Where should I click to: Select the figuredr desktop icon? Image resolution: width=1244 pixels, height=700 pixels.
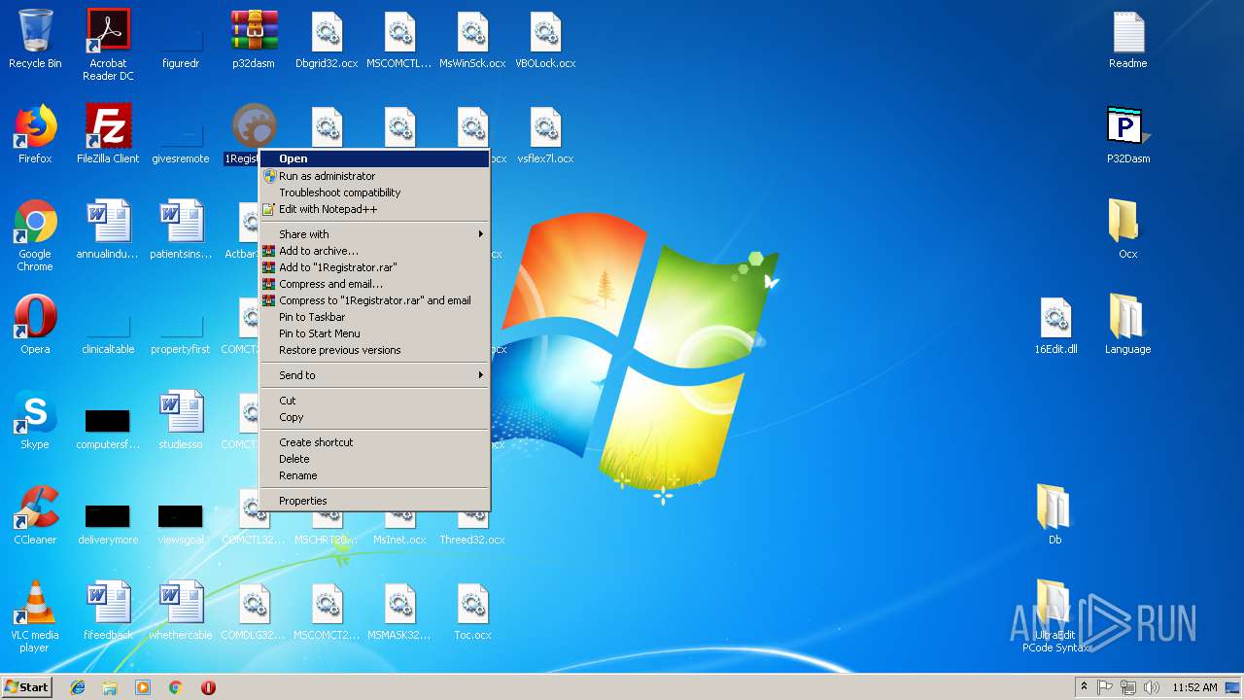(x=181, y=40)
